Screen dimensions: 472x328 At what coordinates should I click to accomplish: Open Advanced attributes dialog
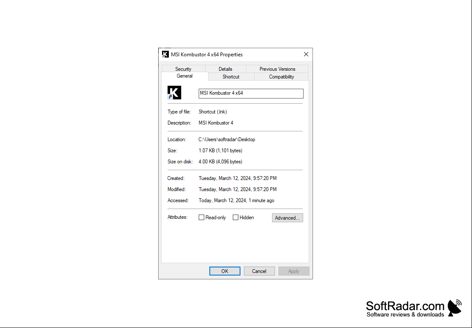coord(287,218)
